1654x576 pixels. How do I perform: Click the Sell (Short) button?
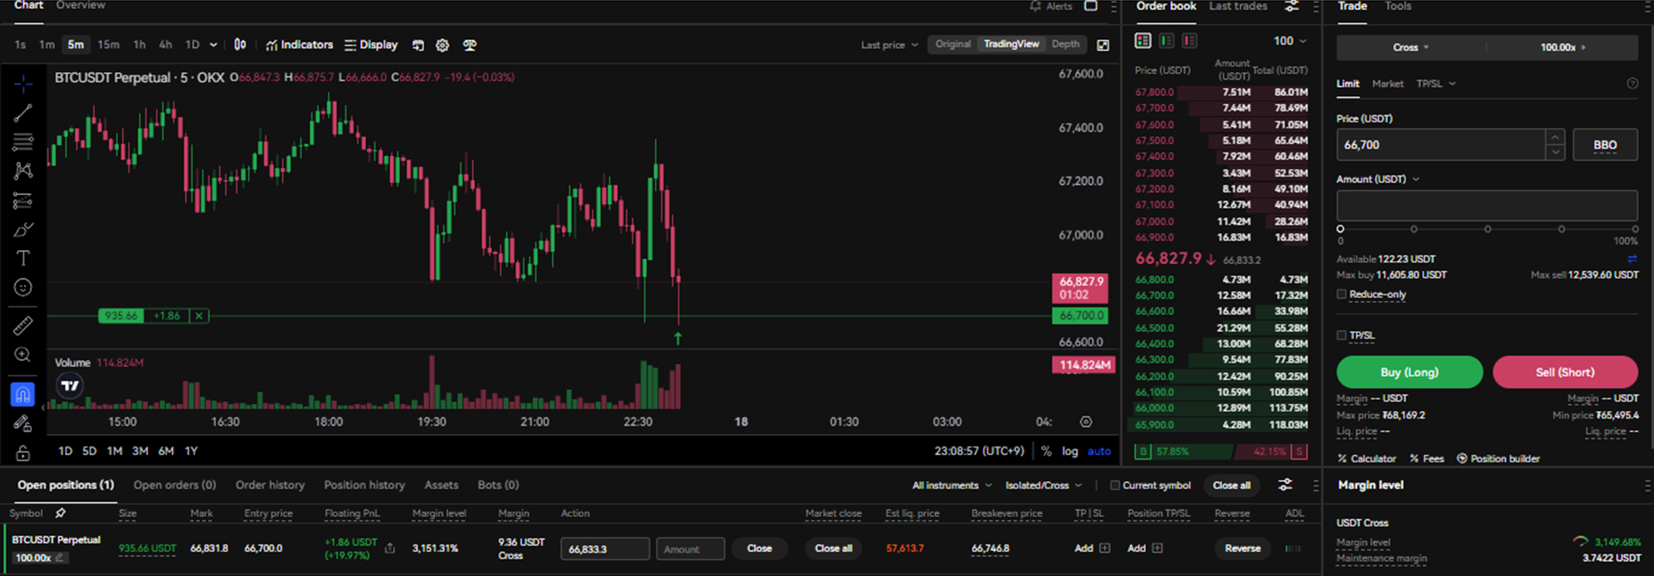click(x=1565, y=372)
